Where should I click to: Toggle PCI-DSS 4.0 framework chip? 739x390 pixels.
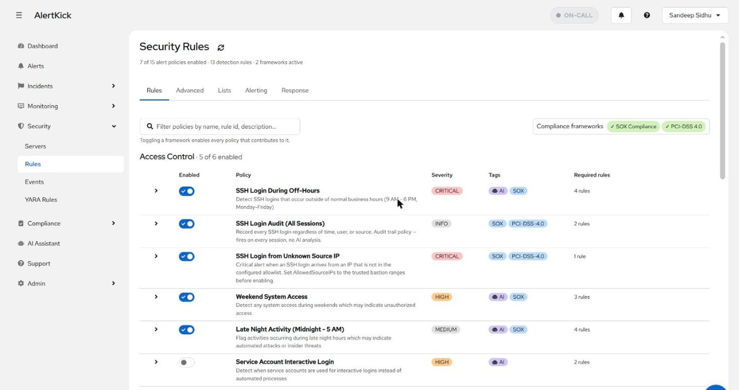point(683,127)
